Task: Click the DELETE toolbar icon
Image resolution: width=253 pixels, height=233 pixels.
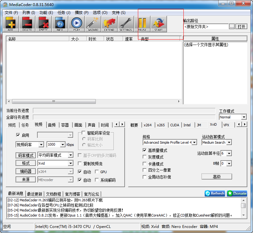Action: 27,24
